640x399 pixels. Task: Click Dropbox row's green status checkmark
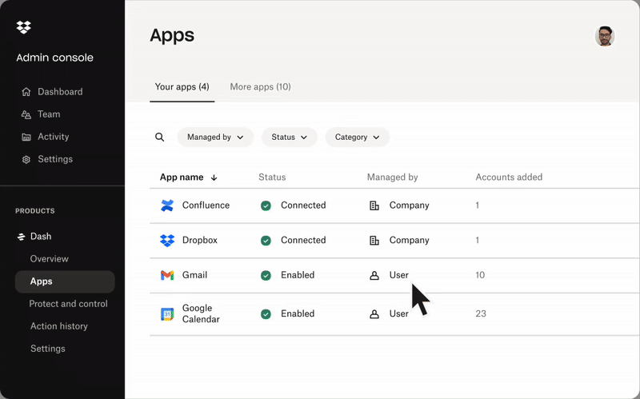(x=266, y=241)
